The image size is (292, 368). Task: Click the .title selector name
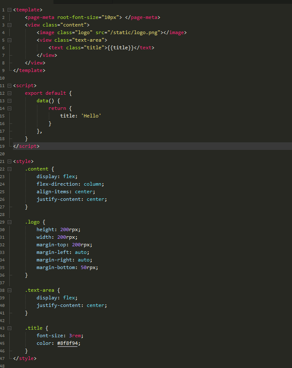pos(34,328)
